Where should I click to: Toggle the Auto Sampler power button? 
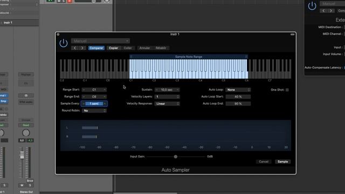[x=64, y=43]
